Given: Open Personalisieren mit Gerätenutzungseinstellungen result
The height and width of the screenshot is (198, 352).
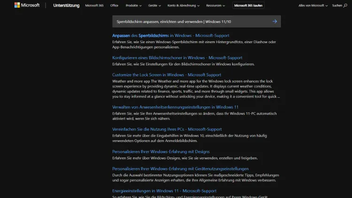Looking at the screenshot, I should (181, 168).
